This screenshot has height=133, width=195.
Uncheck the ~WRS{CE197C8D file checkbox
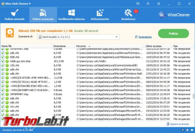pos(3,78)
